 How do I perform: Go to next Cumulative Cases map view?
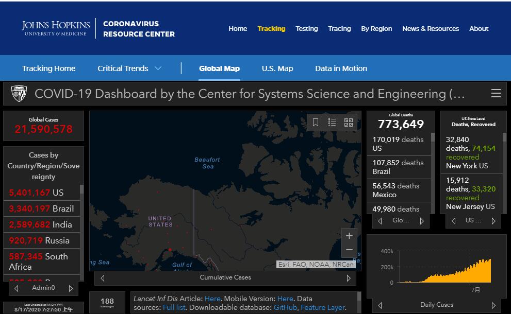tap(349, 278)
